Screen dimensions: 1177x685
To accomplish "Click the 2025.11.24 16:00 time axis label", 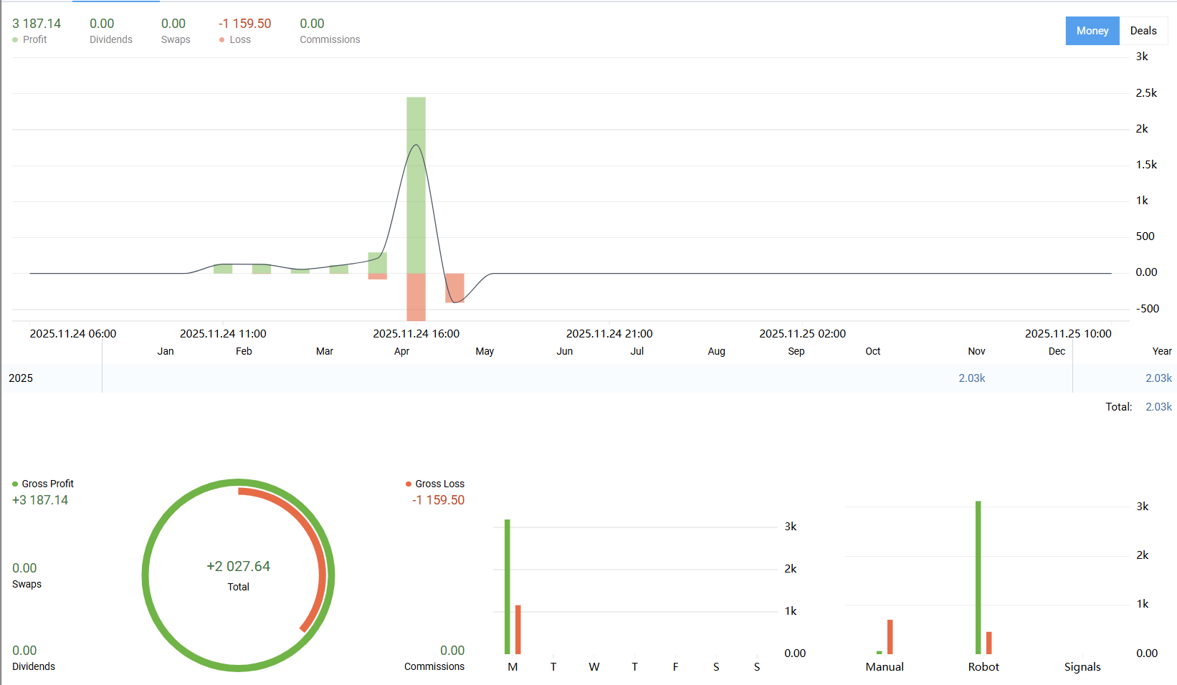I will click(x=416, y=334).
